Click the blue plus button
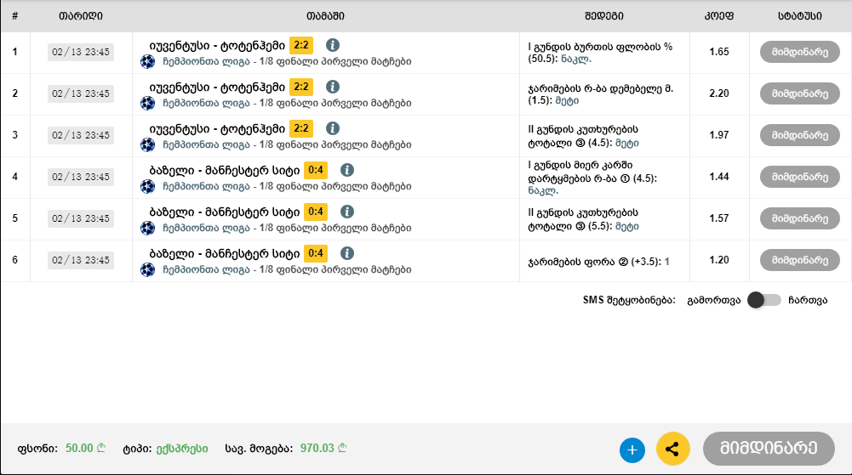Viewport: 852px width, 475px height. point(632,450)
